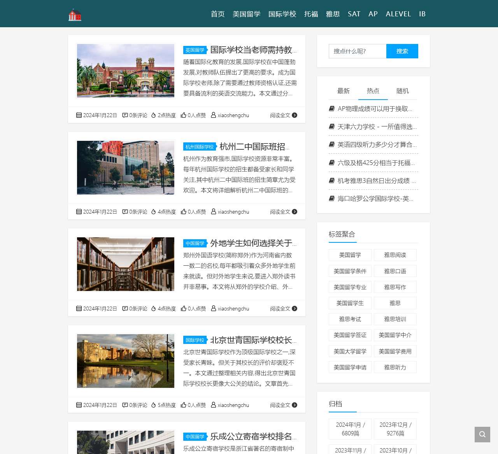498x454 pixels.
Task: Open the 北京世青国际学校校长 article title
Action: pos(253,340)
